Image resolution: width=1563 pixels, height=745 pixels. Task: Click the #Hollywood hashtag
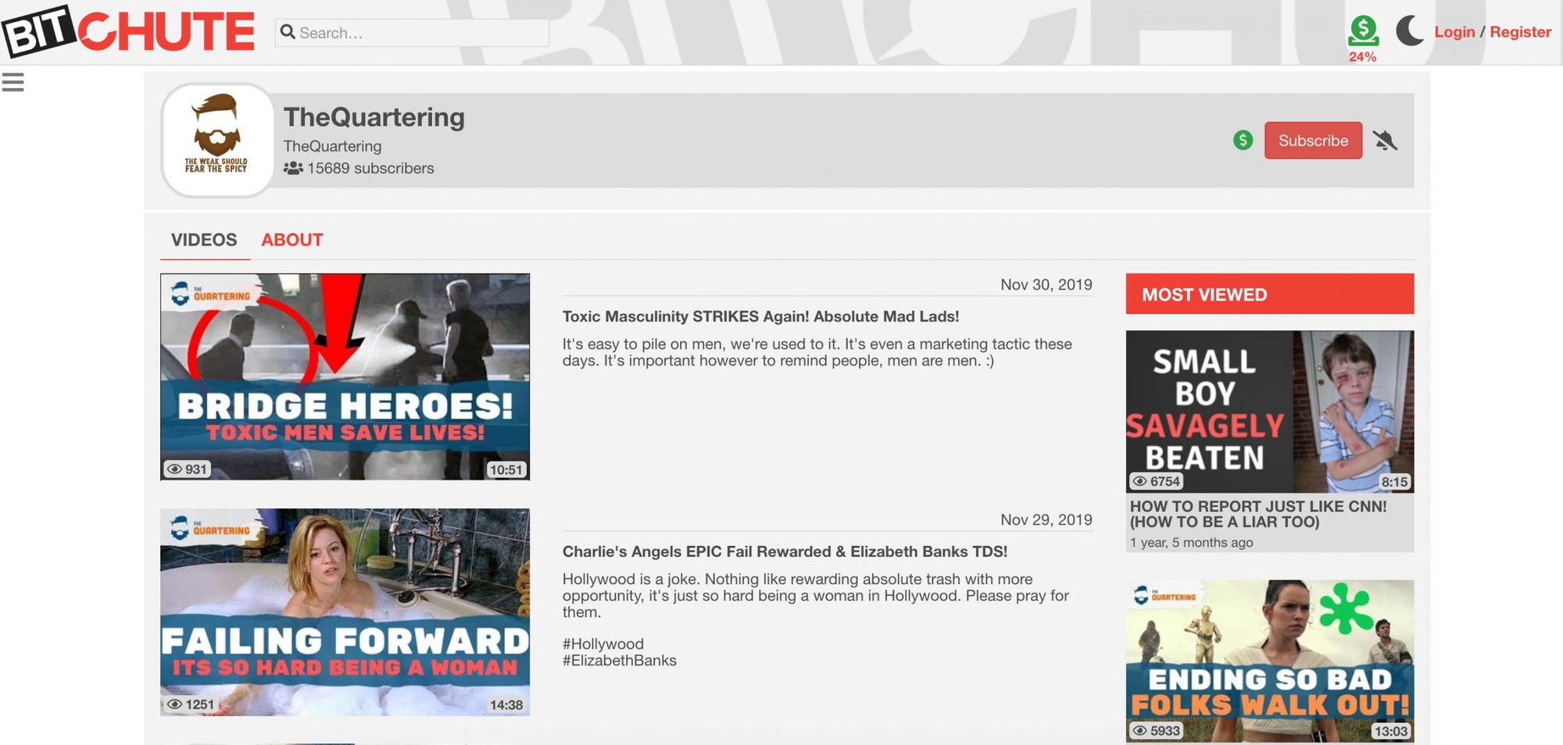[603, 643]
